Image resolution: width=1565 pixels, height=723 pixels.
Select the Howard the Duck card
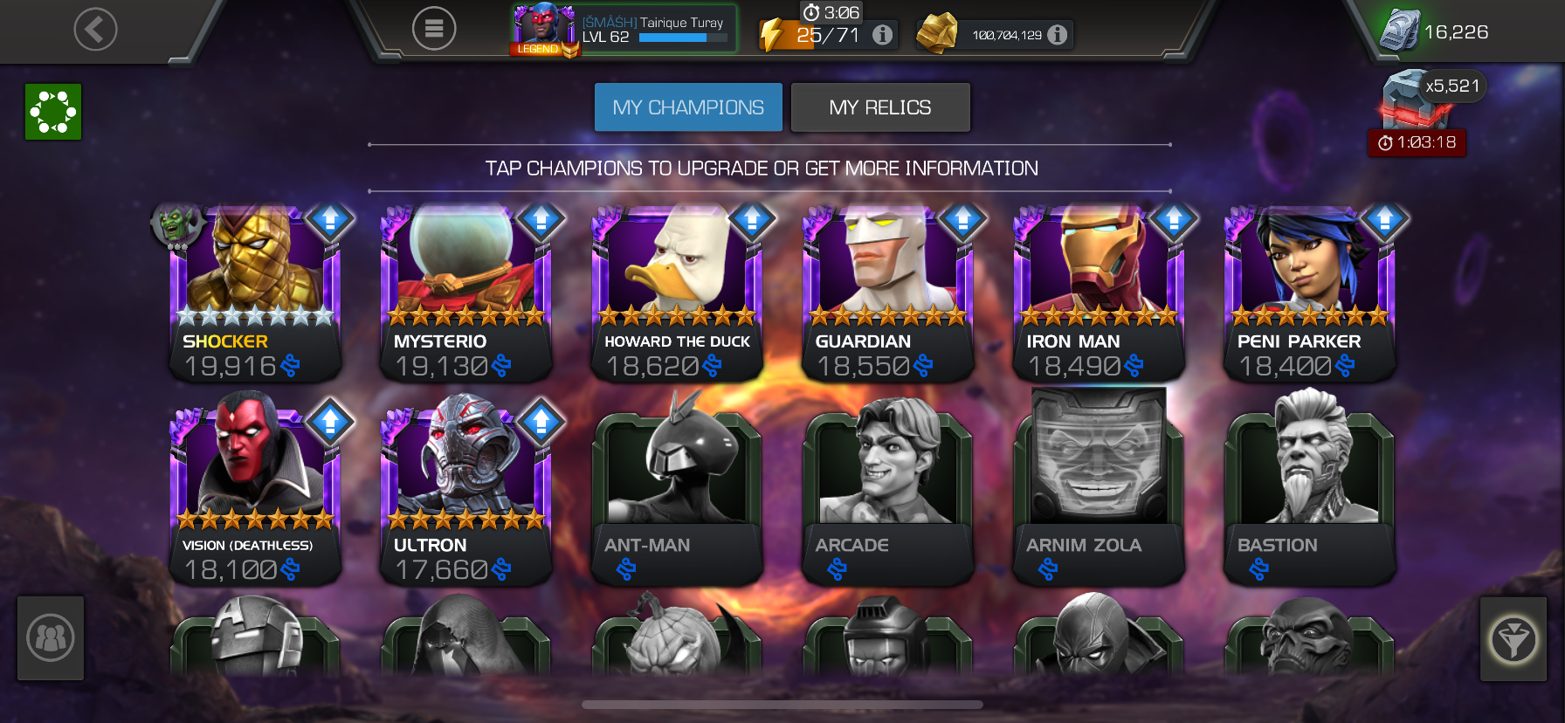[677, 293]
